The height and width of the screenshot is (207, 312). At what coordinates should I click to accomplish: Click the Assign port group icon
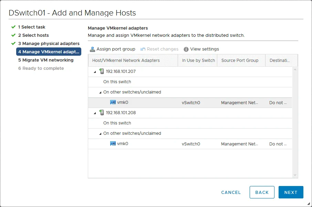point(92,49)
